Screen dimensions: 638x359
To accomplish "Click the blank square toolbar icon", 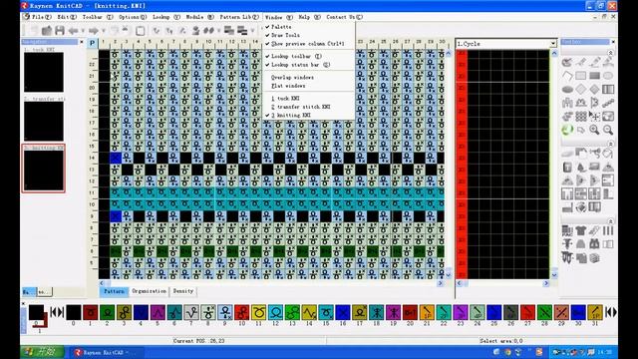I will coord(140,31).
